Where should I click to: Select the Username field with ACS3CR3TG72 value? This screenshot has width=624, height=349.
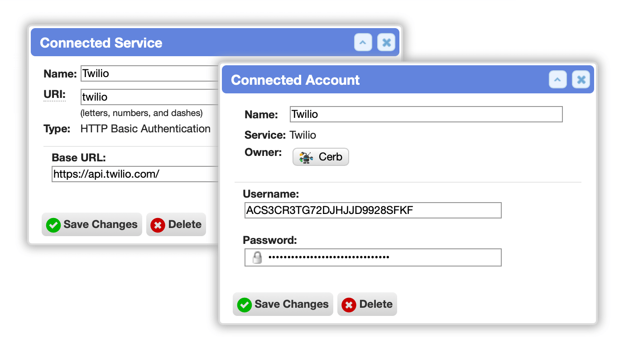pos(373,210)
